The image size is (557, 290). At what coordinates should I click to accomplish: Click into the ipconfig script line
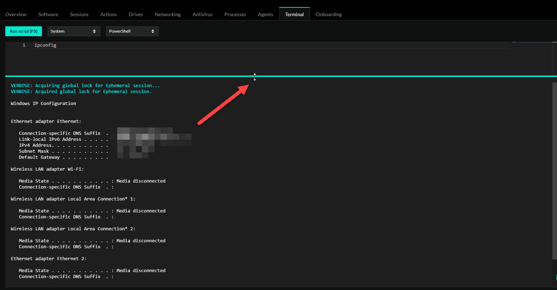(45, 45)
